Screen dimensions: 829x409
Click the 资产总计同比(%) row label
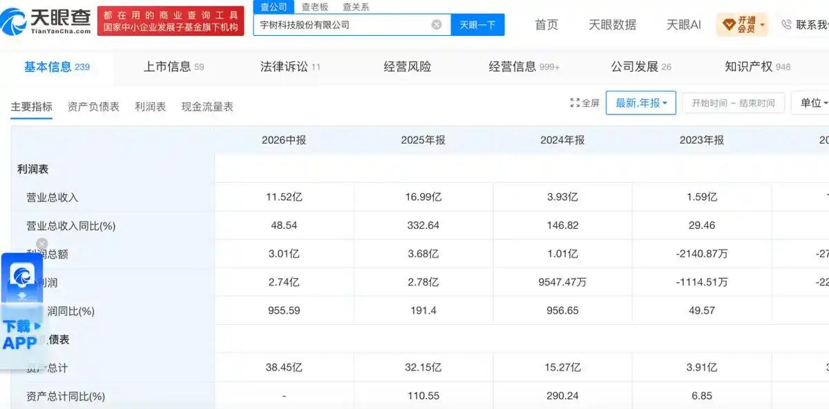pos(66,397)
